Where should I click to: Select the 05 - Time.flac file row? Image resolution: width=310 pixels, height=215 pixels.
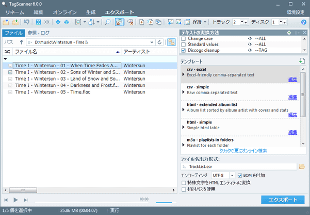90,92
